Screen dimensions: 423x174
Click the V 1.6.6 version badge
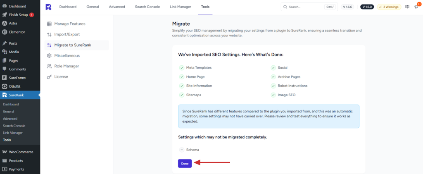coord(347,7)
